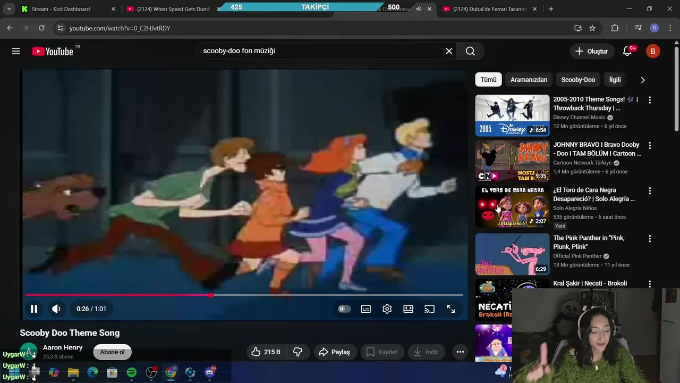This screenshot has width=680, height=383.
Task: Open more actions menu under the video
Action: (x=460, y=352)
